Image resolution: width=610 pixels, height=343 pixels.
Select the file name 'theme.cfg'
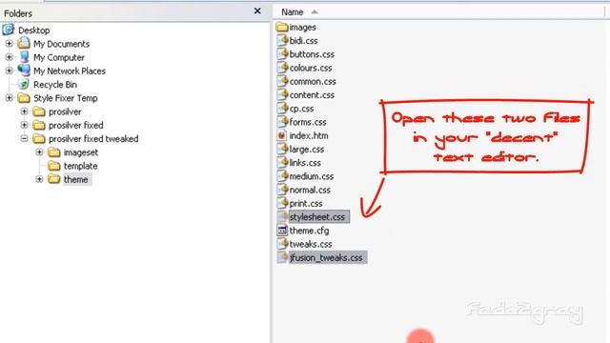pos(309,231)
